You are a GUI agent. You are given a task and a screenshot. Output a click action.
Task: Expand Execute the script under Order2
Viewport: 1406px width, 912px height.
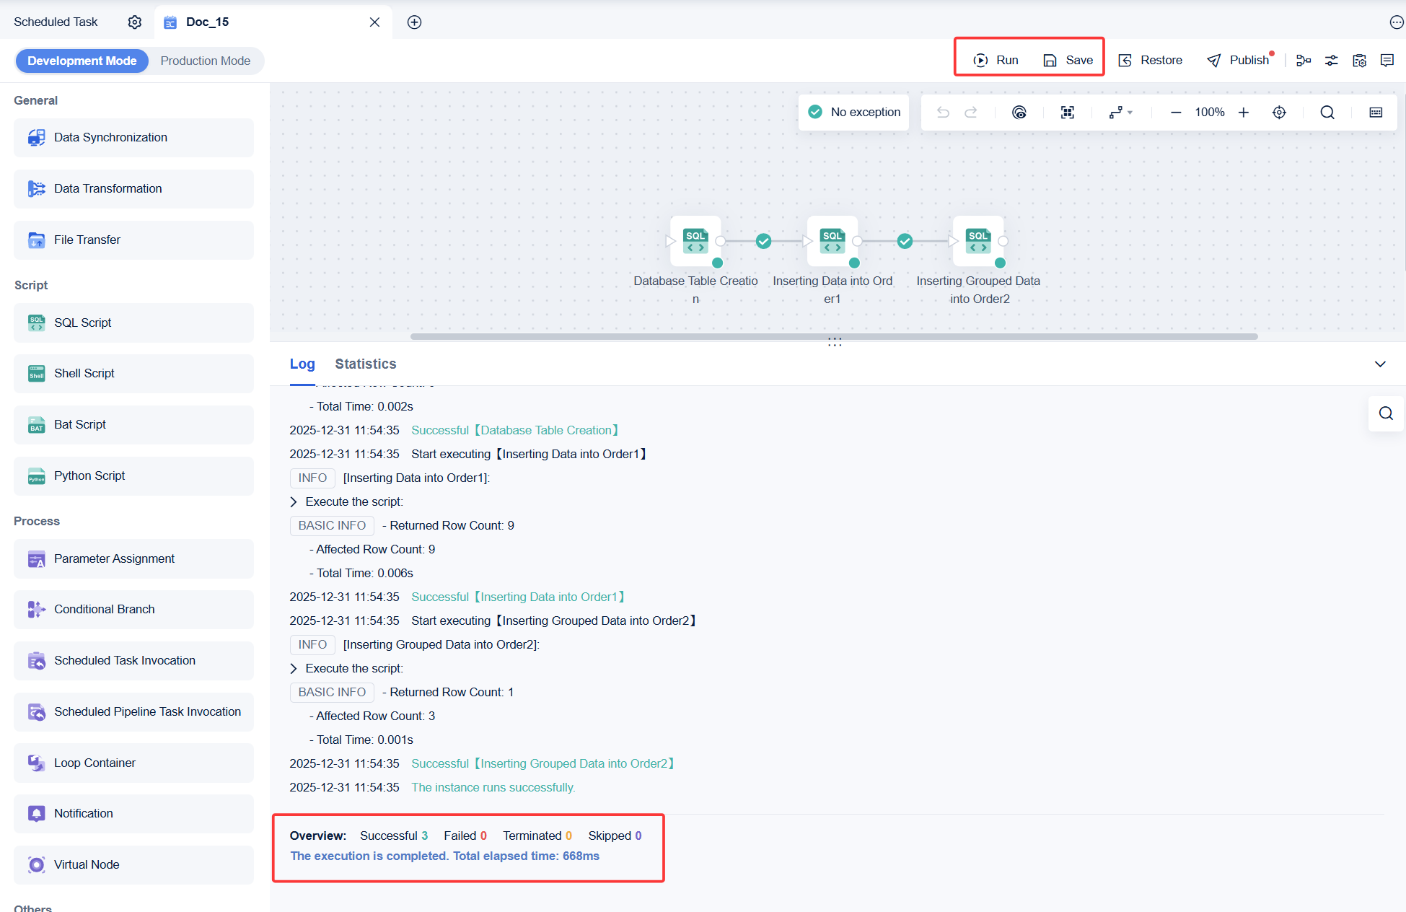tap(294, 668)
